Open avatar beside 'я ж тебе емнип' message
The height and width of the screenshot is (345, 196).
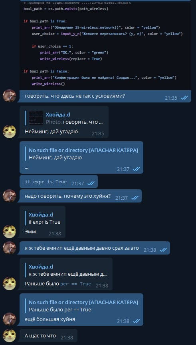tap(9, 248)
